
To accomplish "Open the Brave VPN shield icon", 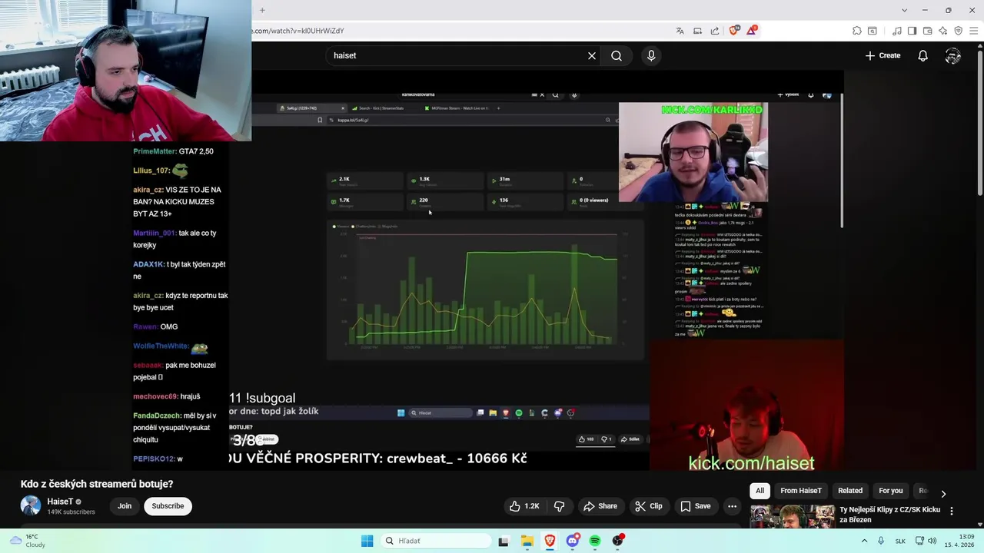I will coord(958,31).
